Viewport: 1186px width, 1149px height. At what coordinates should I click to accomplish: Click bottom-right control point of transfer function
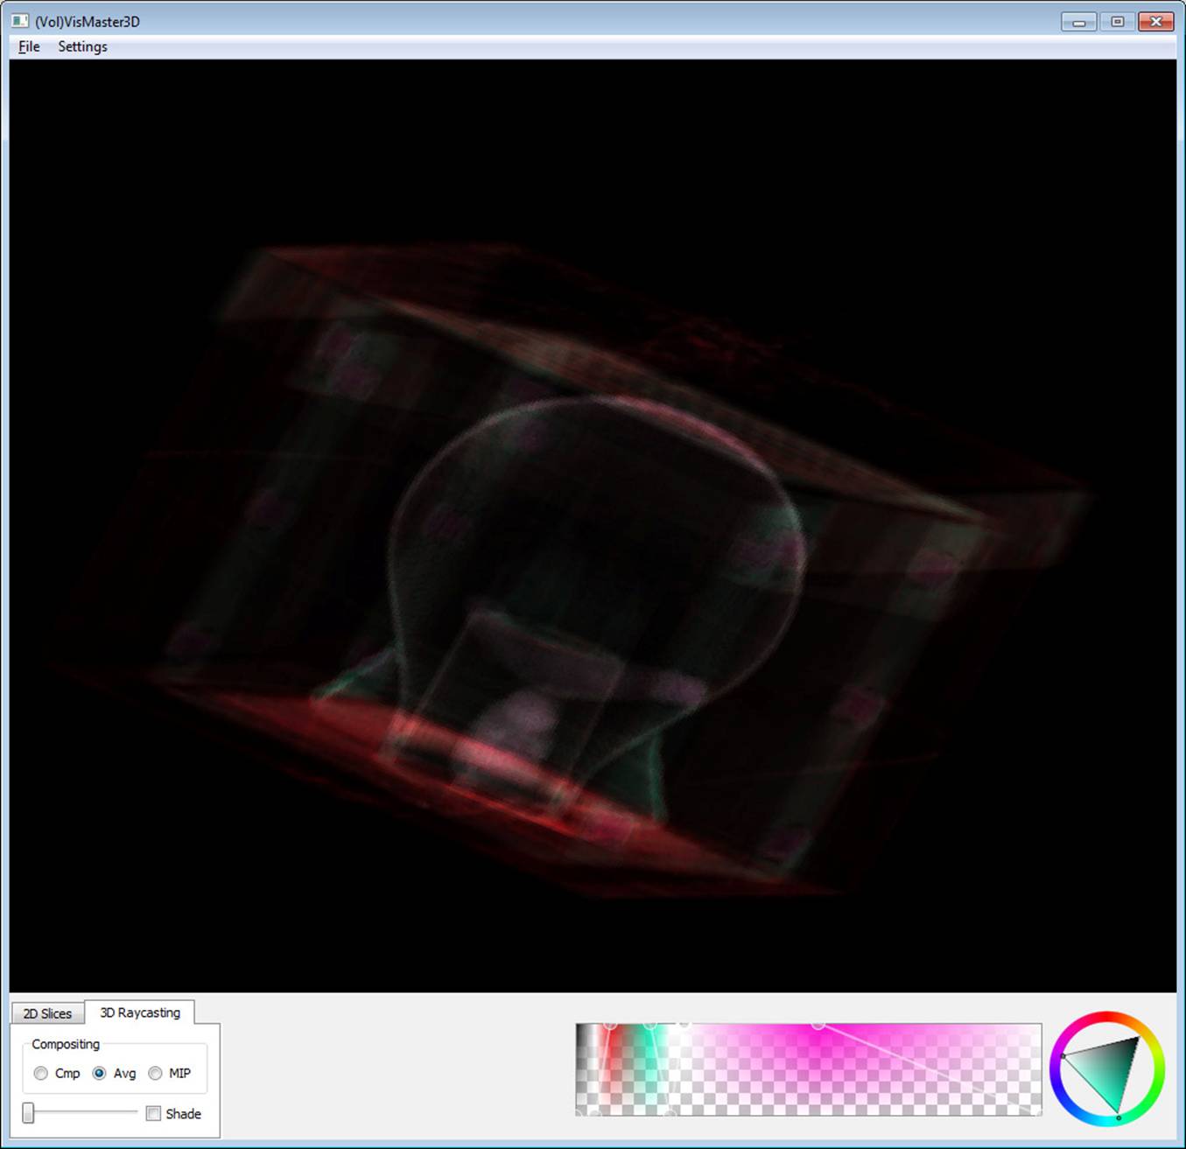(x=1038, y=1111)
